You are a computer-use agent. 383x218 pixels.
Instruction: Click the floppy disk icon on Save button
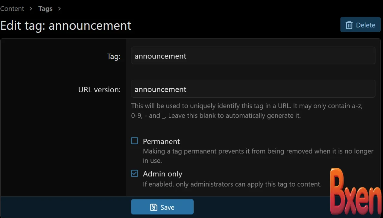tap(153, 207)
